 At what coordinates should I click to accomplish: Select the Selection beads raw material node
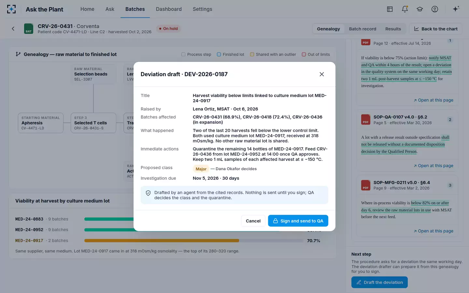tap(93, 74)
